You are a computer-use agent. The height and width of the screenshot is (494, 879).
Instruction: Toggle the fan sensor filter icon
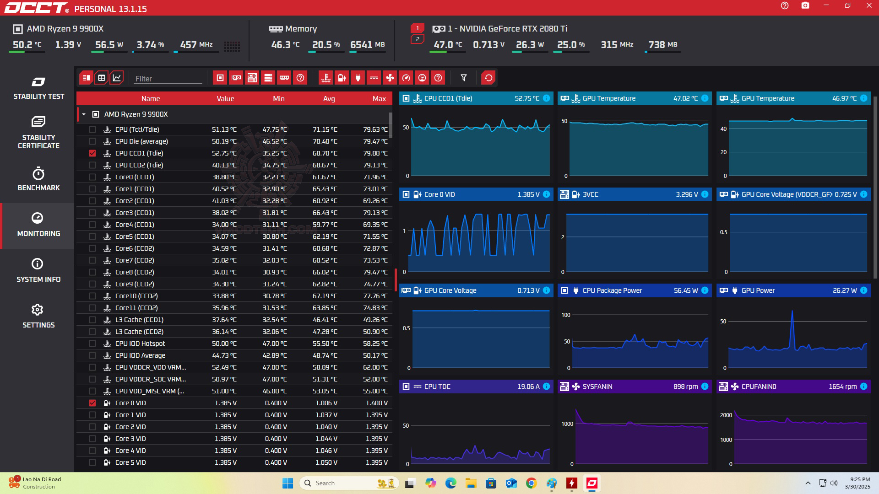click(x=390, y=78)
